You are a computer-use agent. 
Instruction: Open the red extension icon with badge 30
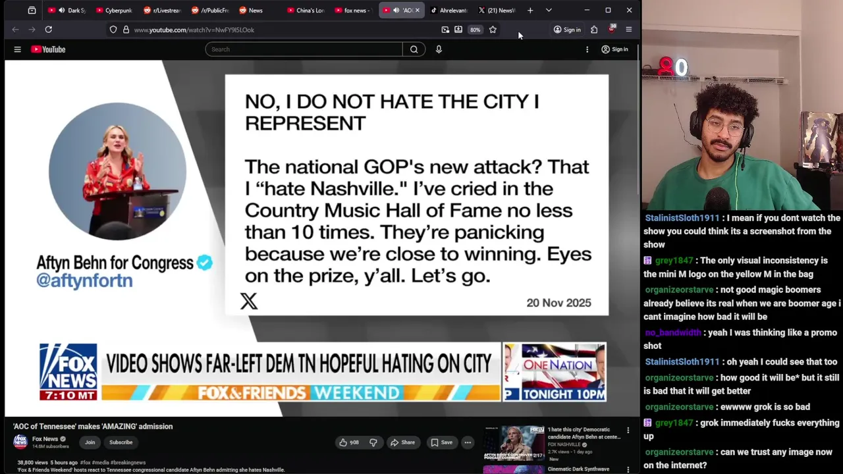(612, 29)
